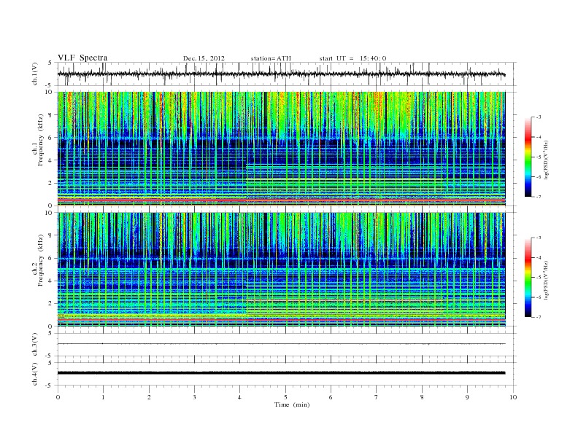This screenshot has width=578, height=446.
Task: Click the ch.2 spectrogram color scale bar
Action: click(x=528, y=277)
